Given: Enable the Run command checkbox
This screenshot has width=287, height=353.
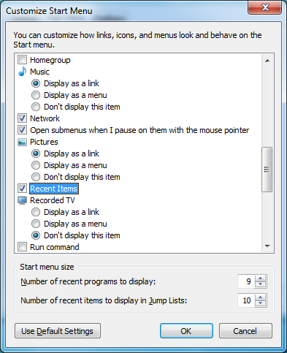Looking at the screenshot, I should [23, 247].
